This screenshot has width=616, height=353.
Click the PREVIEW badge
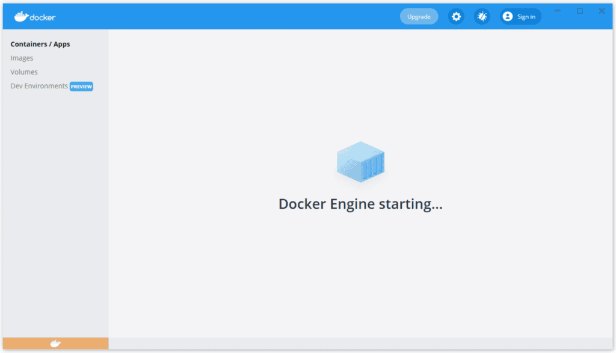pos(81,87)
